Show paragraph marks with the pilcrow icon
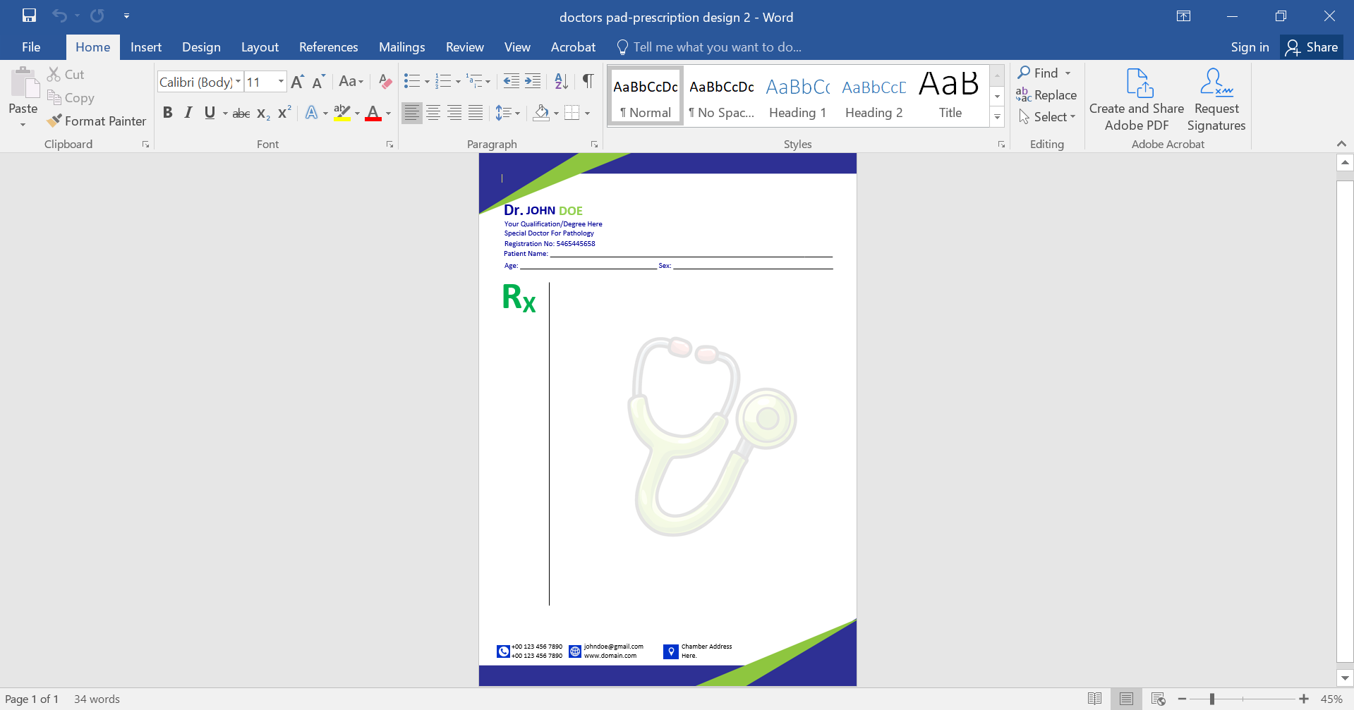Screen dimensions: 1354x710 [588, 81]
